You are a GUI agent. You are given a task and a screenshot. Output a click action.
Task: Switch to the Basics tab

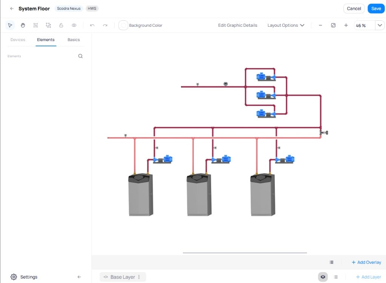click(74, 40)
